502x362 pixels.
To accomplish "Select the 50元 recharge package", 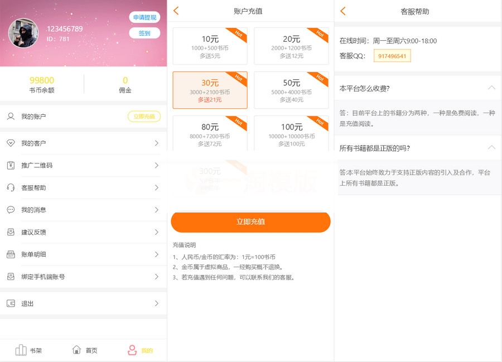I will (290, 90).
